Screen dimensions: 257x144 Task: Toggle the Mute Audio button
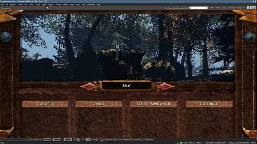pos(148,140)
